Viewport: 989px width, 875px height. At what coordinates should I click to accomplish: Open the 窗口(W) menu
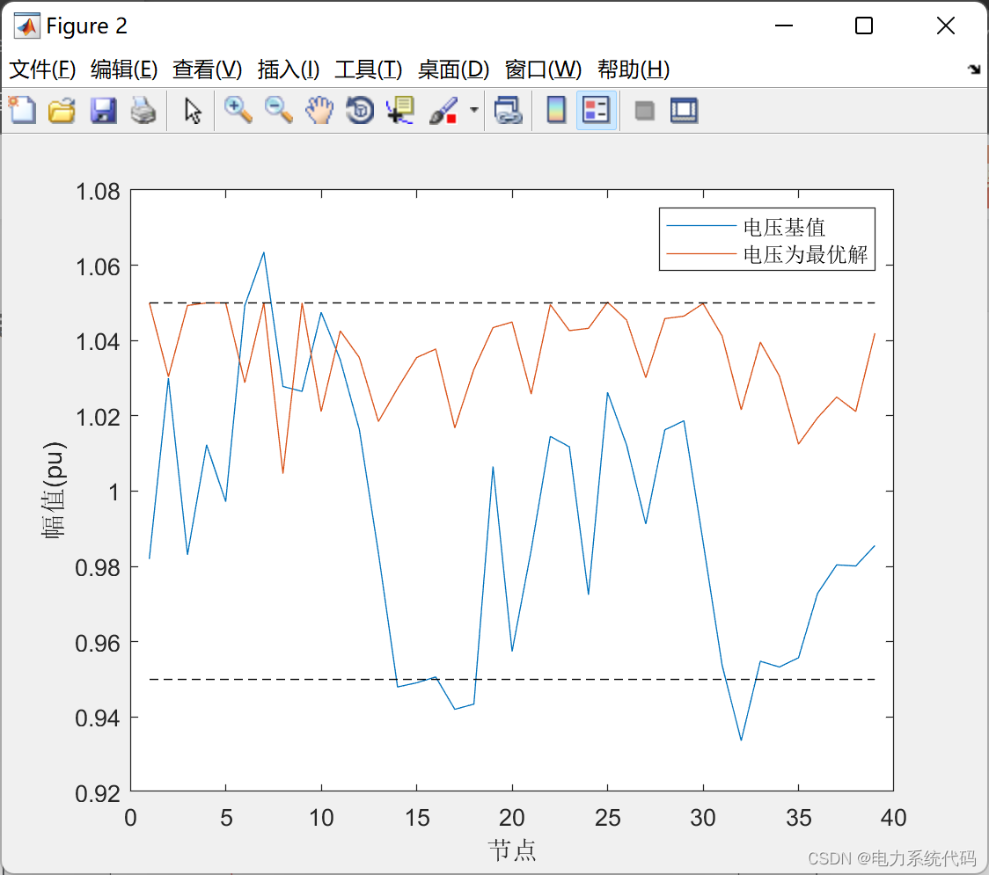coord(542,69)
